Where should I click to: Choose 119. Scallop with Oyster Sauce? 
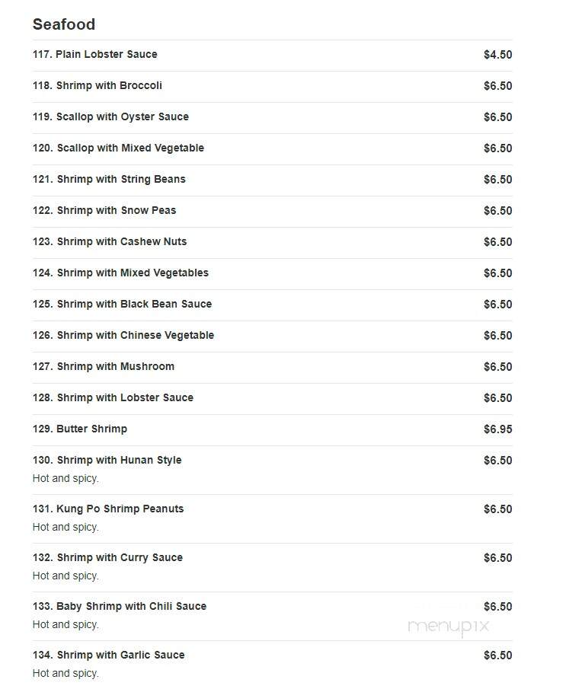tap(110, 116)
